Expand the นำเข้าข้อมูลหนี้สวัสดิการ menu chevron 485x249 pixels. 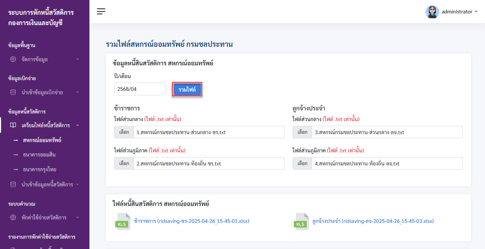click(77, 184)
